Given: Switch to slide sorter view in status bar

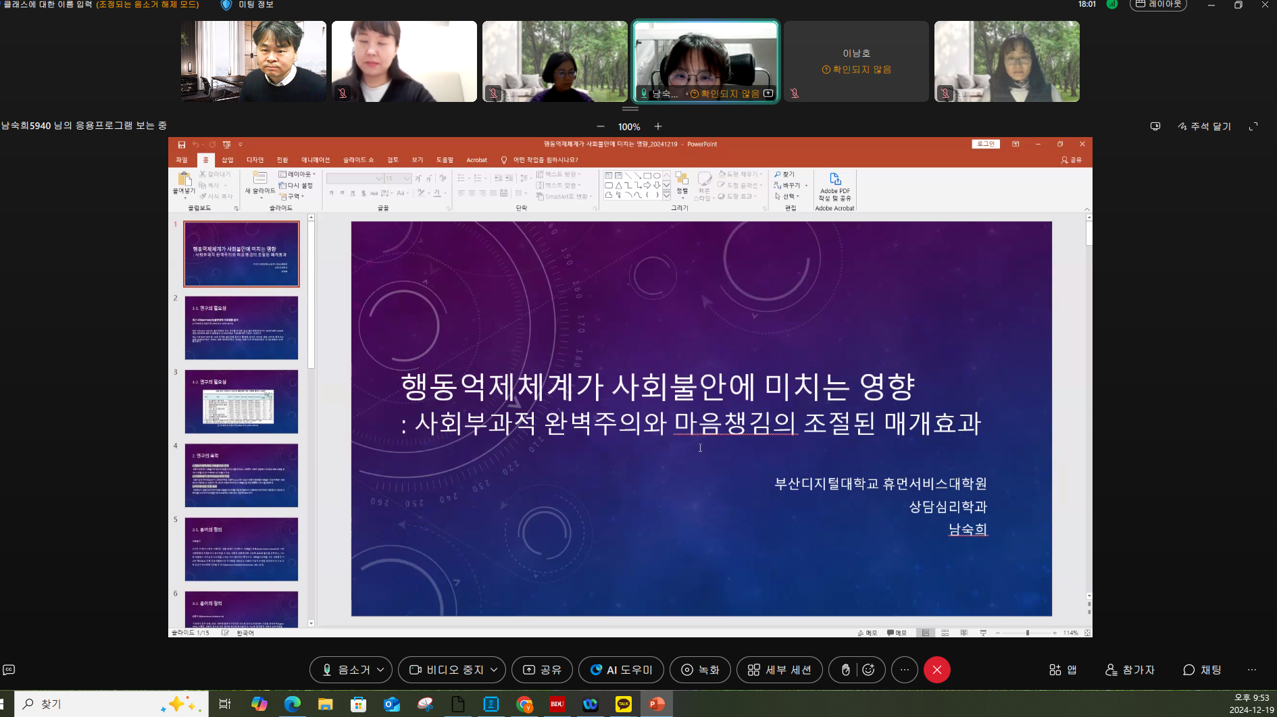Looking at the screenshot, I should click(945, 633).
